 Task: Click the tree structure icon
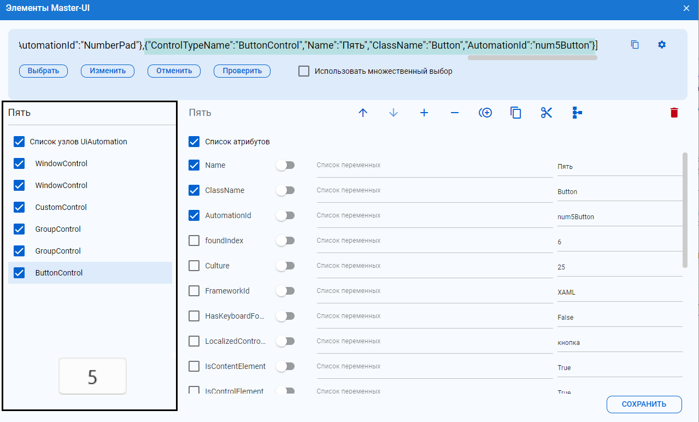577,113
